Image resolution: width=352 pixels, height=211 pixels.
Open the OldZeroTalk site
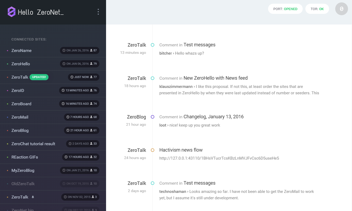pos(23,184)
